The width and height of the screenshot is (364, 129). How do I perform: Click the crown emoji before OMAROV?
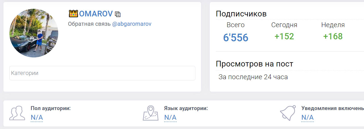tap(73, 14)
